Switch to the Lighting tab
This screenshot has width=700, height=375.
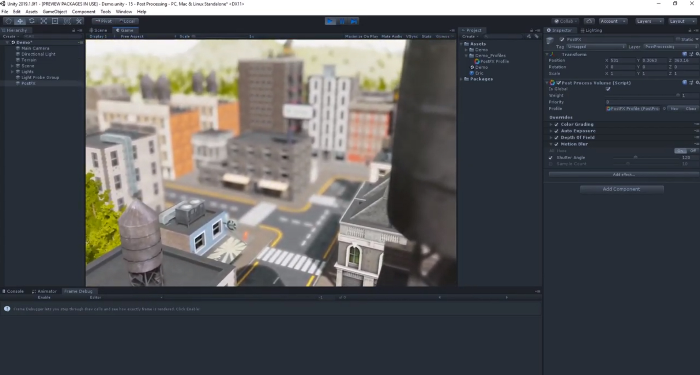[x=591, y=30]
